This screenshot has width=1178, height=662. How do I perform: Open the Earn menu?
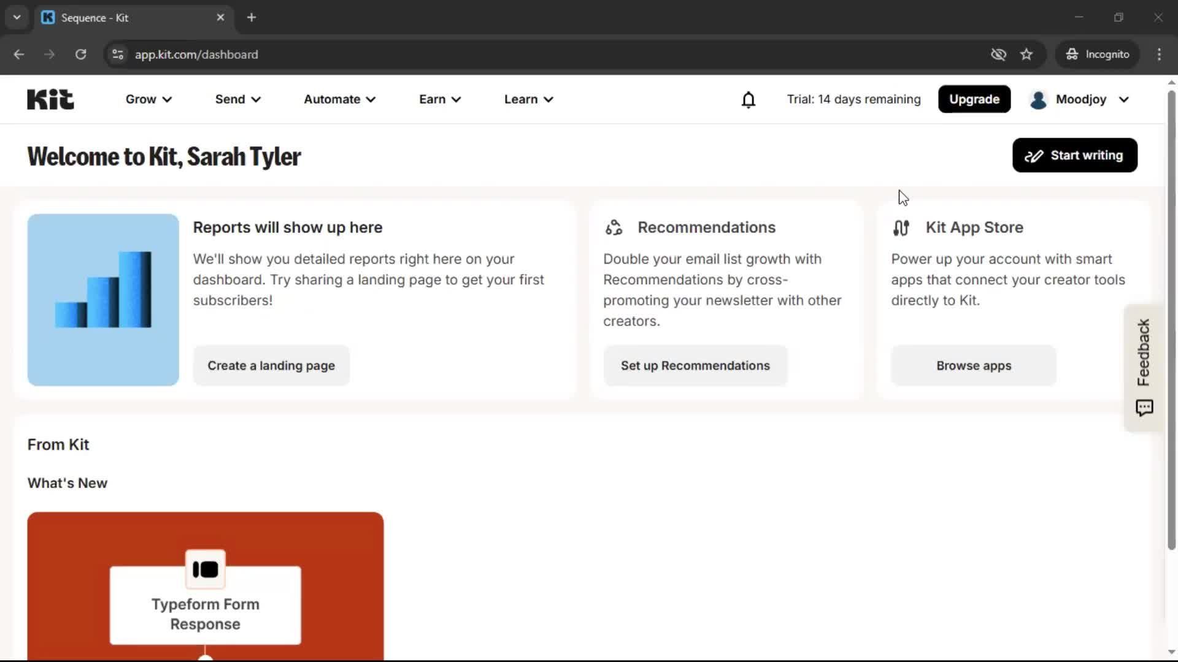pyautogui.click(x=439, y=99)
